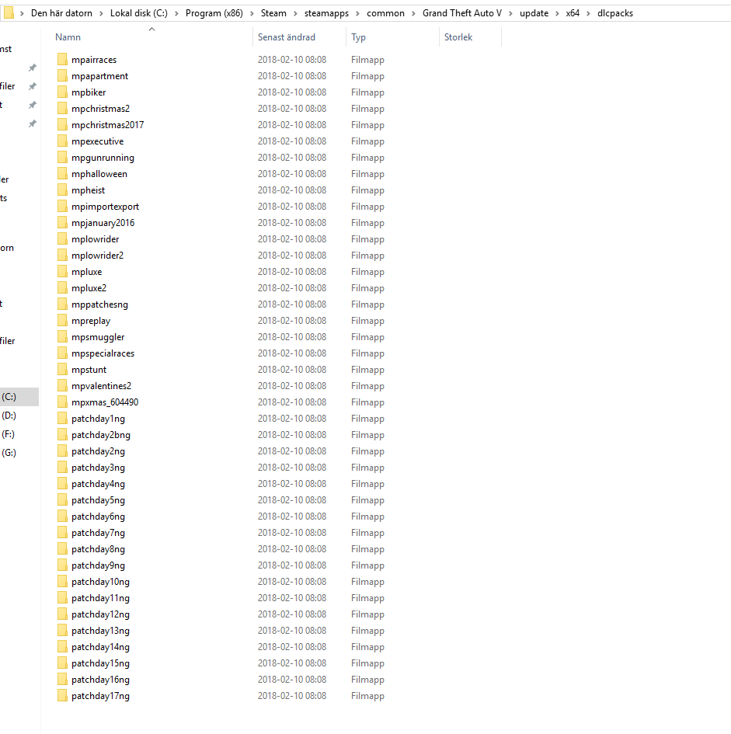Click the mpairraces folder icon
The image size is (731, 734).
[62, 60]
